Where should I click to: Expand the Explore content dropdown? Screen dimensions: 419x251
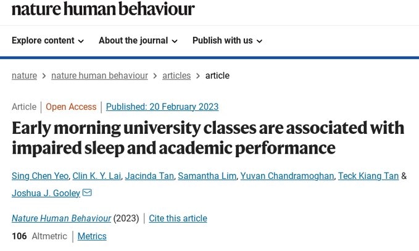48,41
